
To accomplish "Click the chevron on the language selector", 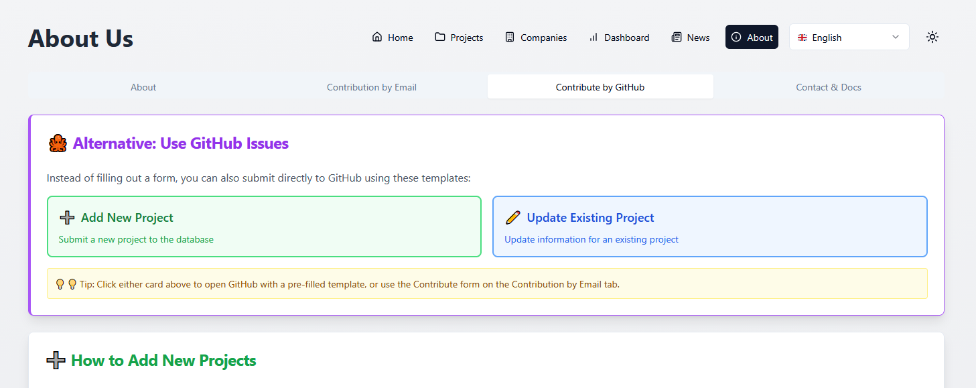I will pyautogui.click(x=896, y=37).
